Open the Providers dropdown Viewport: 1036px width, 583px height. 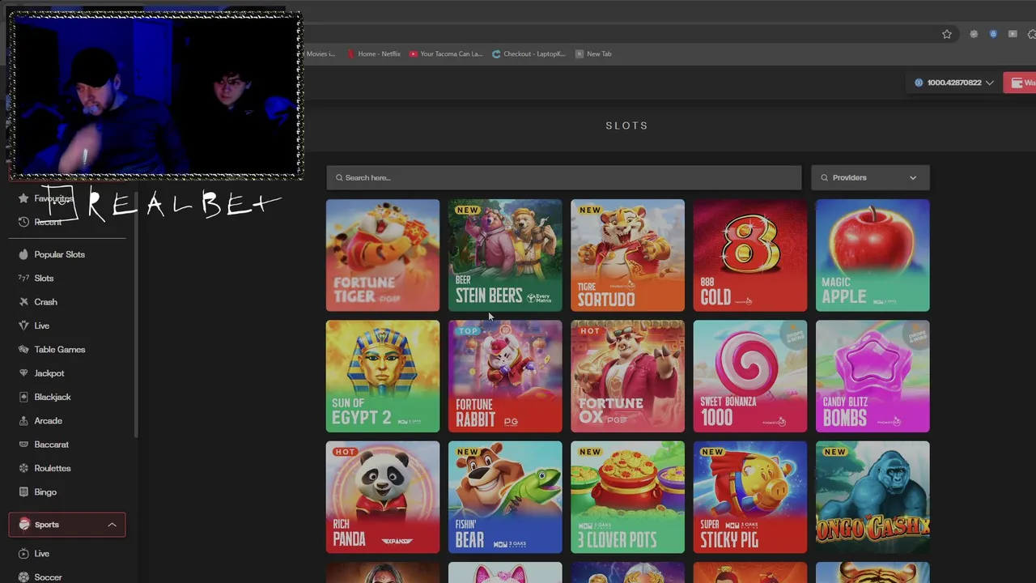870,177
